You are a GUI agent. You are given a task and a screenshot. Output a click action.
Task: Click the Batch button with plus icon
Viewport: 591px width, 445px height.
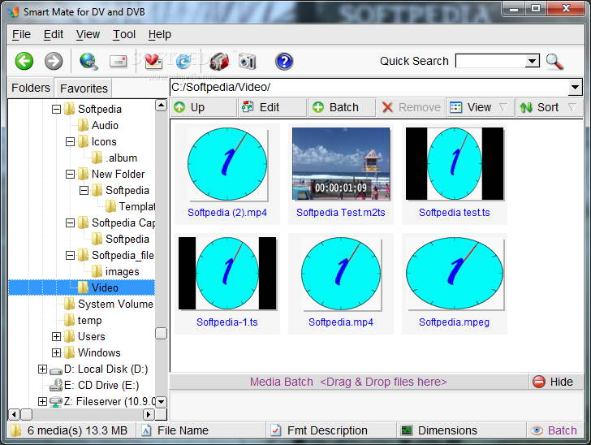coord(342,107)
